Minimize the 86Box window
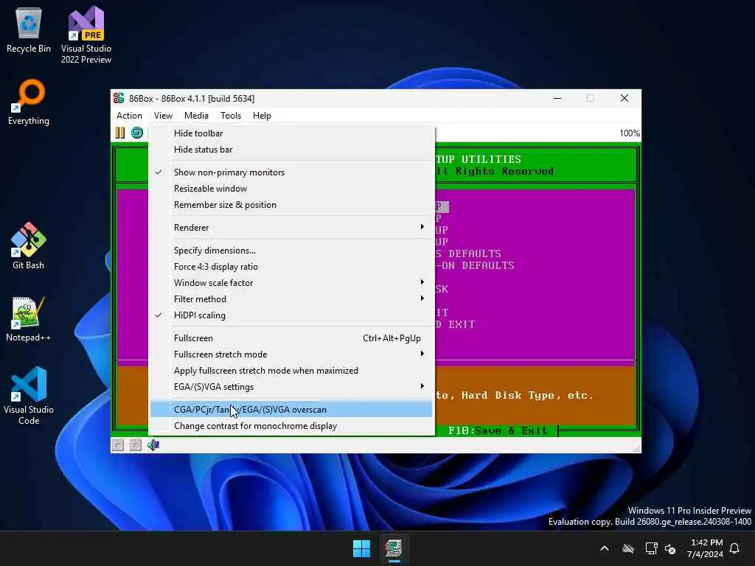755x566 pixels. (557, 98)
